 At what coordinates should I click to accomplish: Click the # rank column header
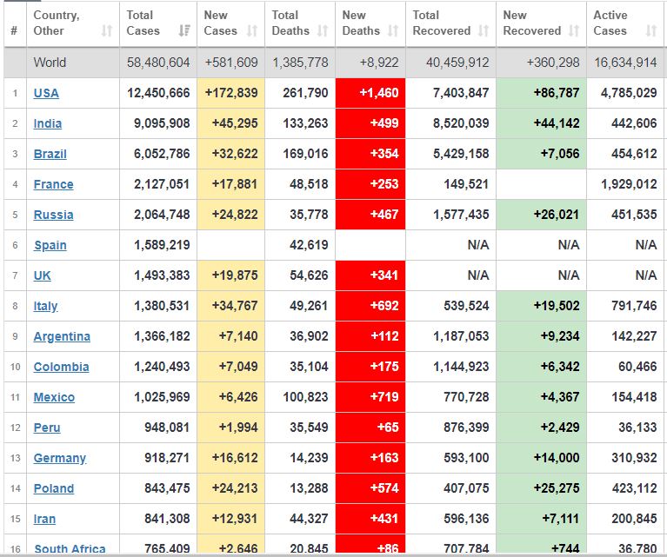tap(14, 31)
